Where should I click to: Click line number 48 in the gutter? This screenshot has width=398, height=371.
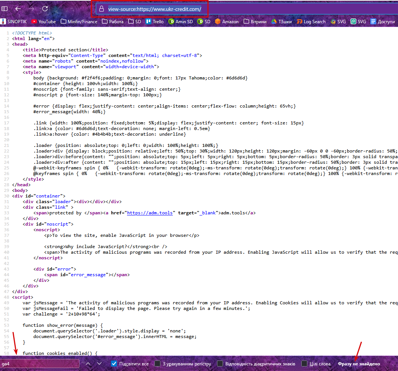click(7, 297)
